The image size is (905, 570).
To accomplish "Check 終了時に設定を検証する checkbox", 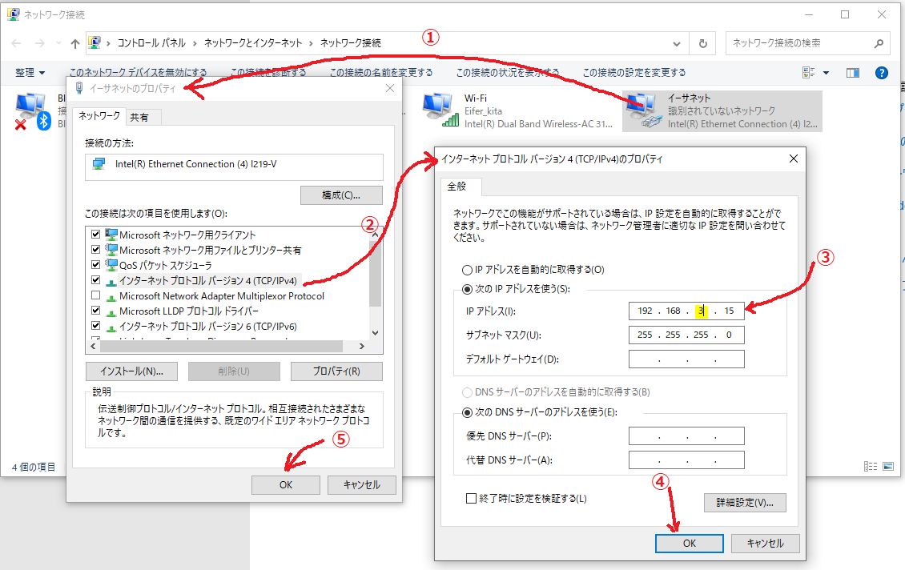I will coord(471,499).
